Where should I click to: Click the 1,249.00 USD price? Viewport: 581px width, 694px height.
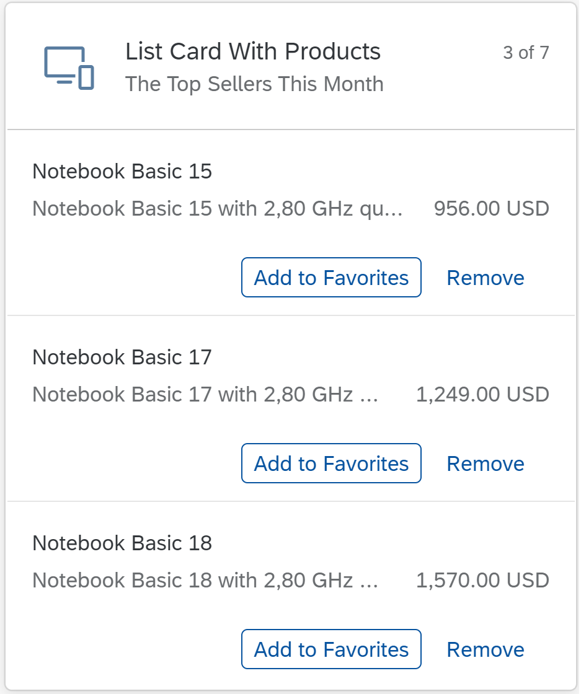tap(482, 394)
